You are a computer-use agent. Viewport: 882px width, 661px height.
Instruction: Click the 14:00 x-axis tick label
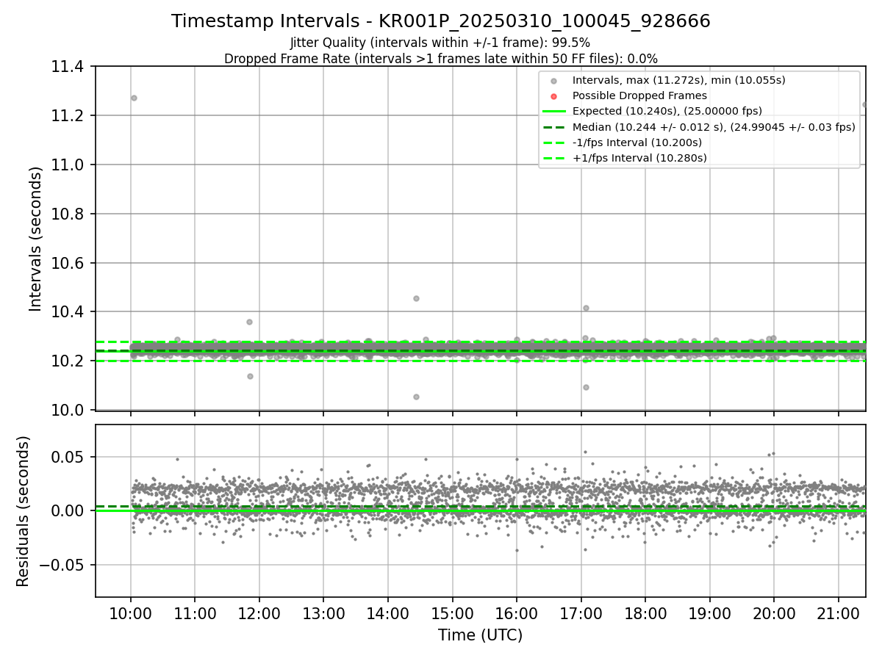(x=388, y=613)
